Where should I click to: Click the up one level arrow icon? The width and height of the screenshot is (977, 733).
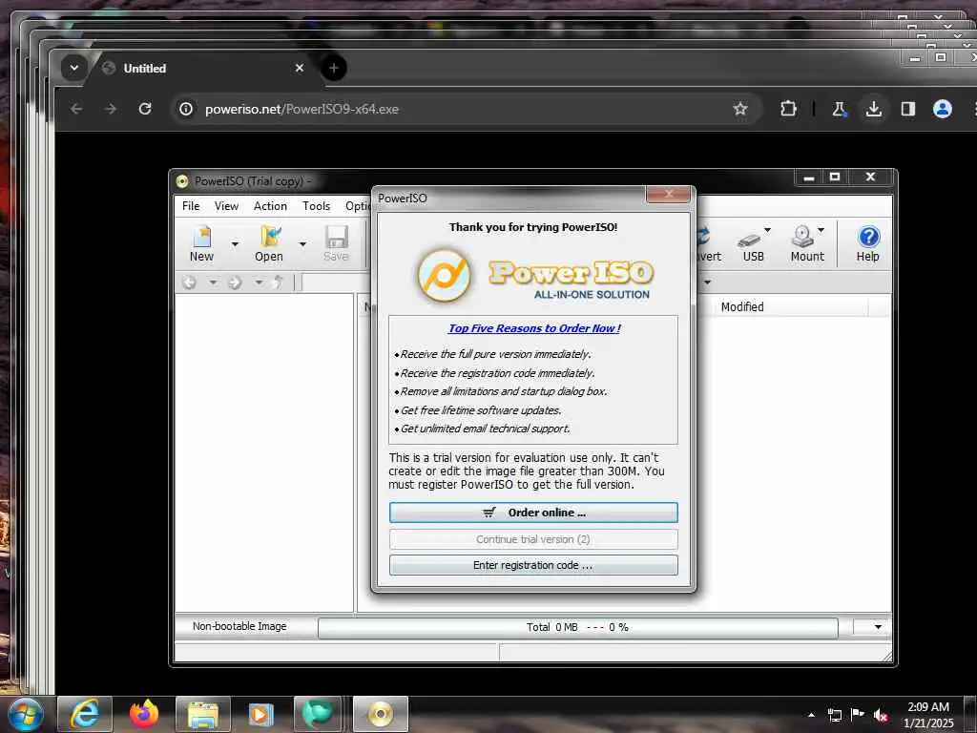coord(278,283)
